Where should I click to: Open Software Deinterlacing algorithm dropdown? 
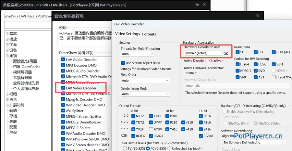pyautogui.click(x=254, y=143)
